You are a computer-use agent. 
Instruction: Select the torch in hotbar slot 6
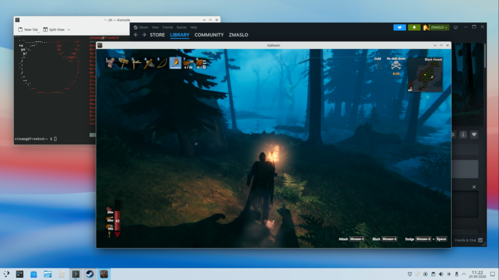coord(175,63)
